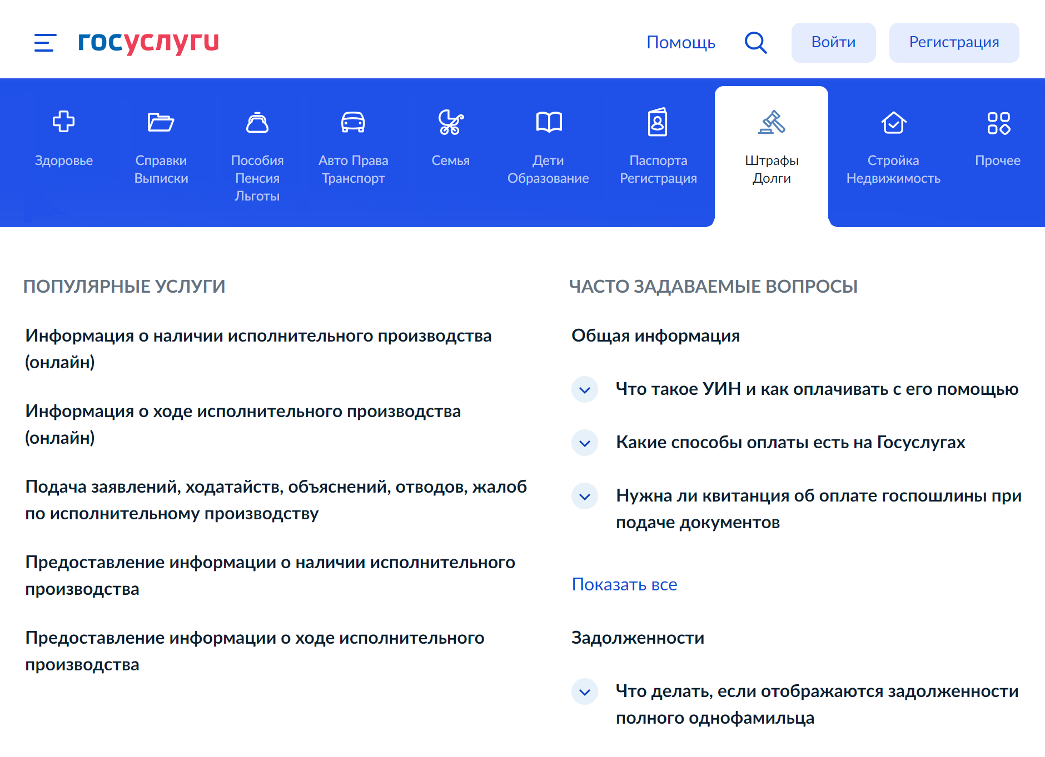Expand the задолженности однофамильца question chevron
The height and width of the screenshot is (757, 1045).
(585, 691)
